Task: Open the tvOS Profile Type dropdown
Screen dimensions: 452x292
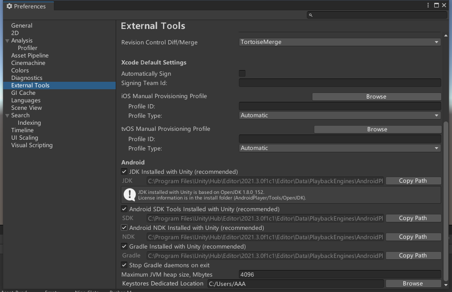Action: tap(340, 148)
